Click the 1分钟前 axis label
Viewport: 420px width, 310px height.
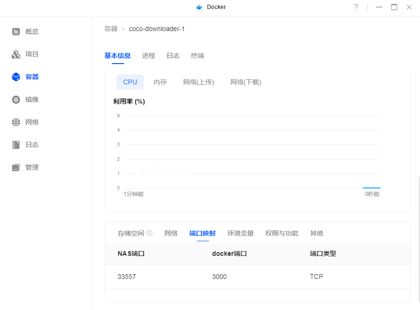134,194
